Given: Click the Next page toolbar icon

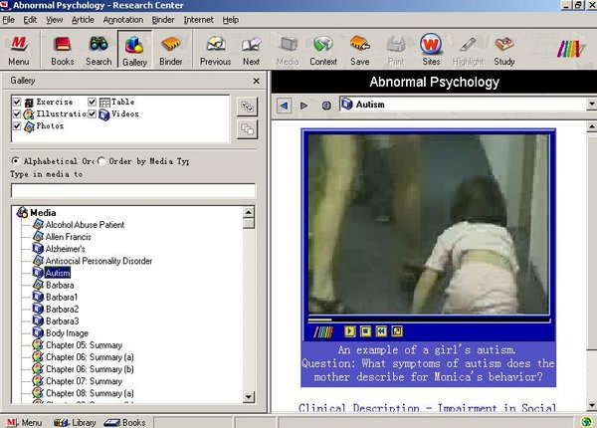Looking at the screenshot, I should (x=252, y=48).
